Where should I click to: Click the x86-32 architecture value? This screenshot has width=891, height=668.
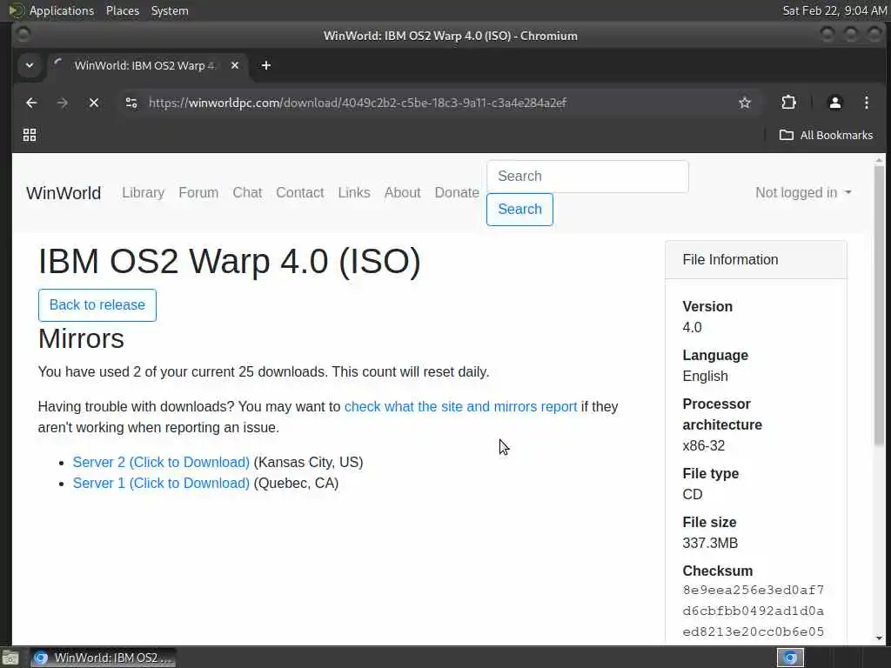pyautogui.click(x=703, y=446)
